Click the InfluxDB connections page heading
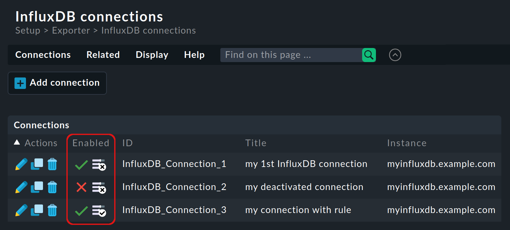Screen dimensions: 510x230 tap(89, 17)
